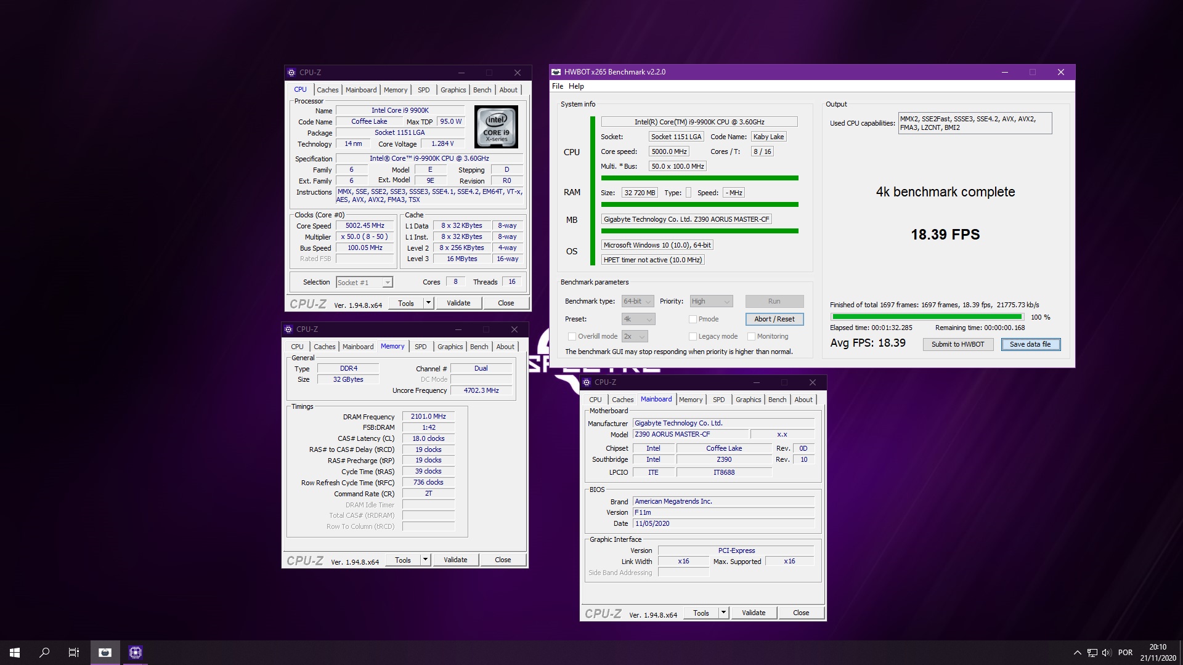Image resolution: width=1183 pixels, height=665 pixels.
Task: Show hidden system tray icons
Action: (x=1077, y=653)
